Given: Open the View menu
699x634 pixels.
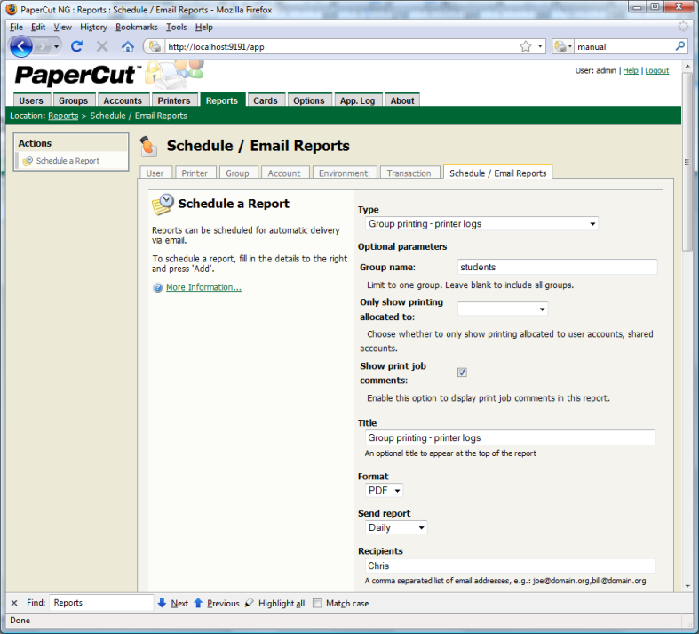Looking at the screenshot, I should coord(62,28).
